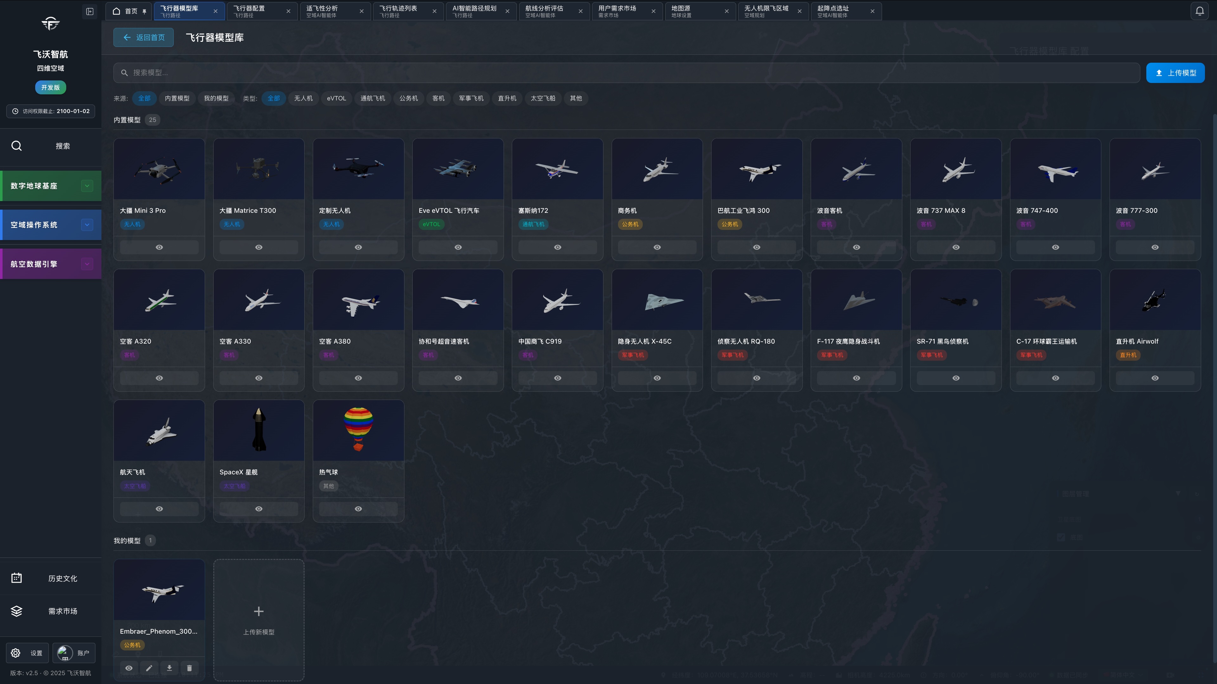Filter models by 军事飞机 type

point(471,98)
